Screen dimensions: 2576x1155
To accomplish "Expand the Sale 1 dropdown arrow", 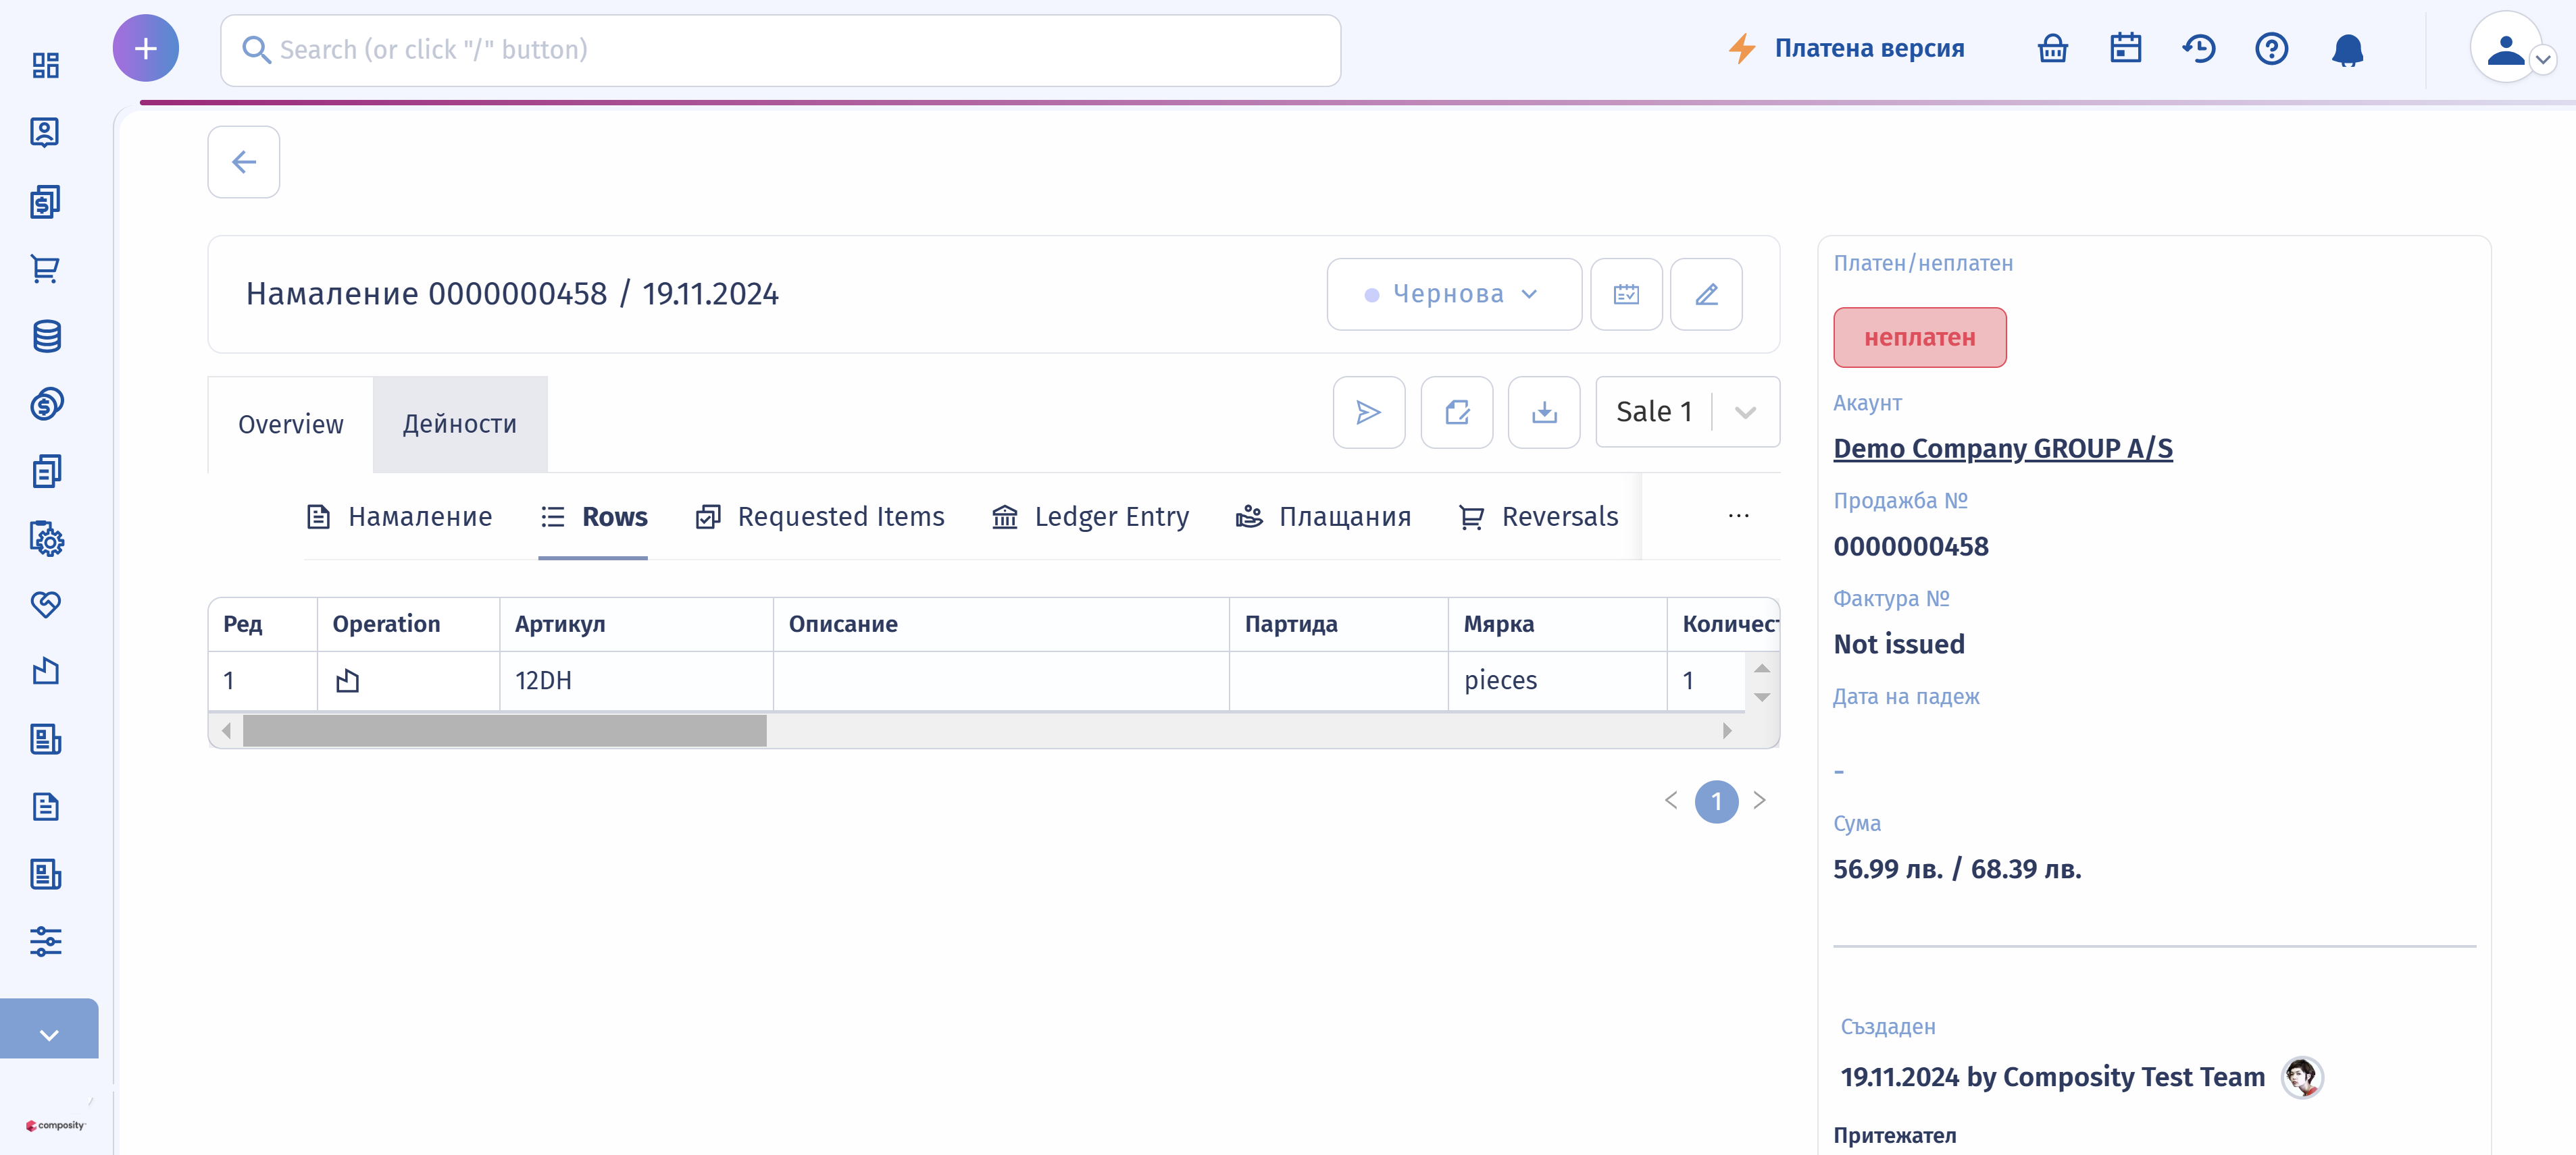I will [x=1746, y=412].
